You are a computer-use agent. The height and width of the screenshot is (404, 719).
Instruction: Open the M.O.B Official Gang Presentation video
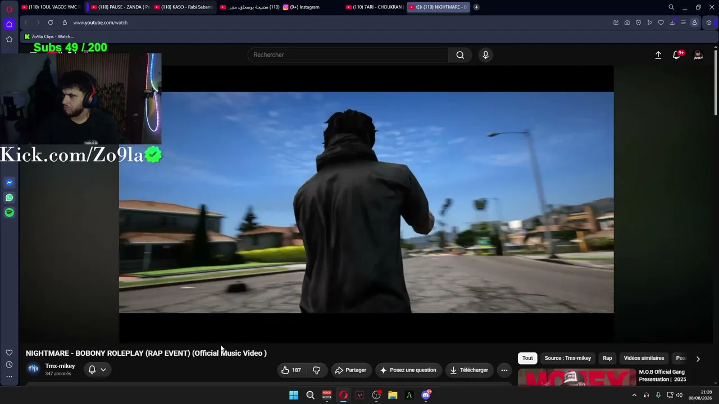click(x=662, y=375)
